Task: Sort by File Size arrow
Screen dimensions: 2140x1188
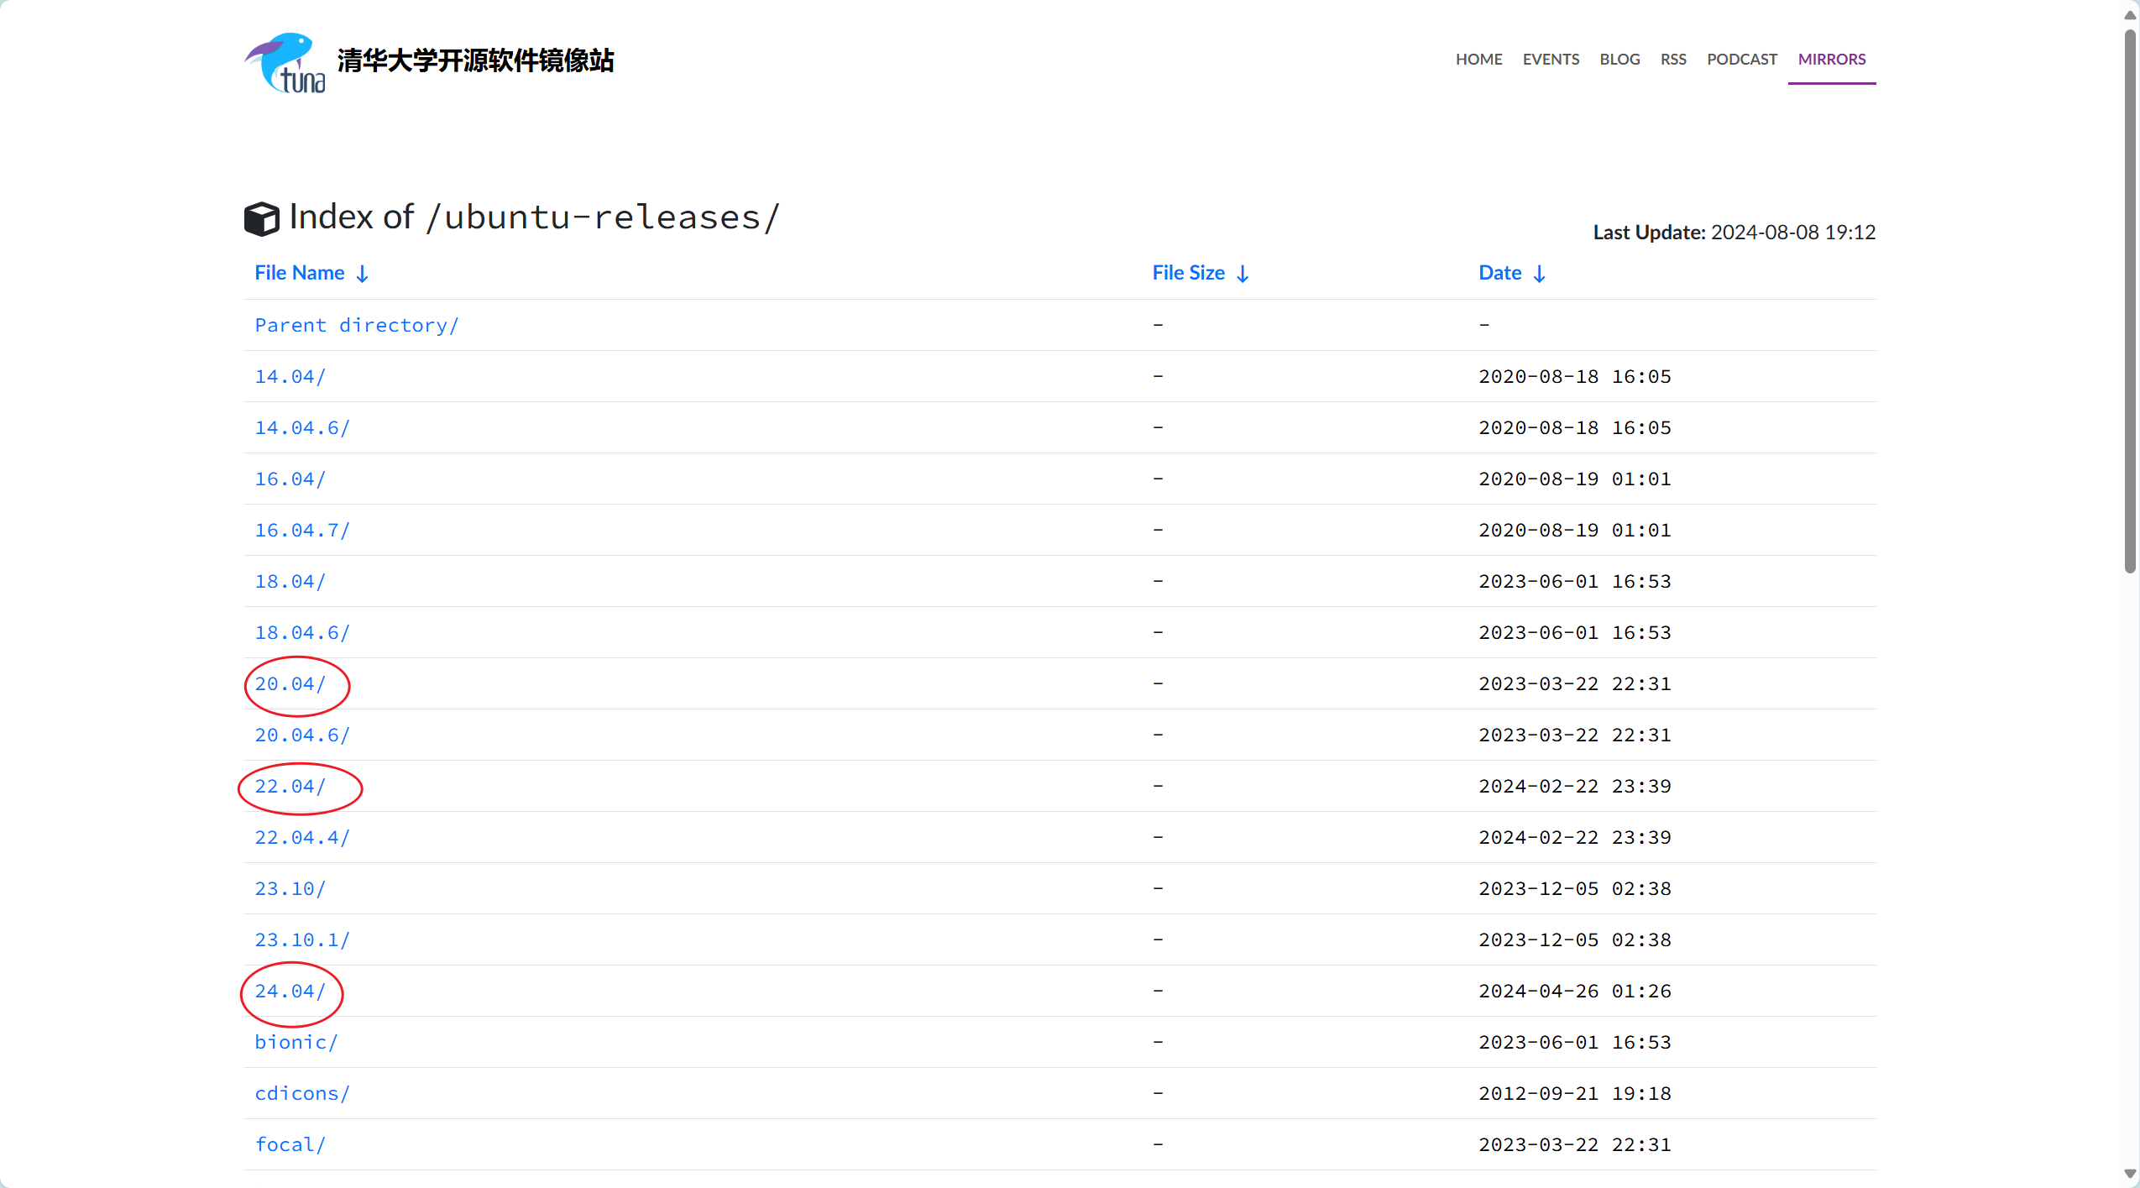Action: (1243, 274)
